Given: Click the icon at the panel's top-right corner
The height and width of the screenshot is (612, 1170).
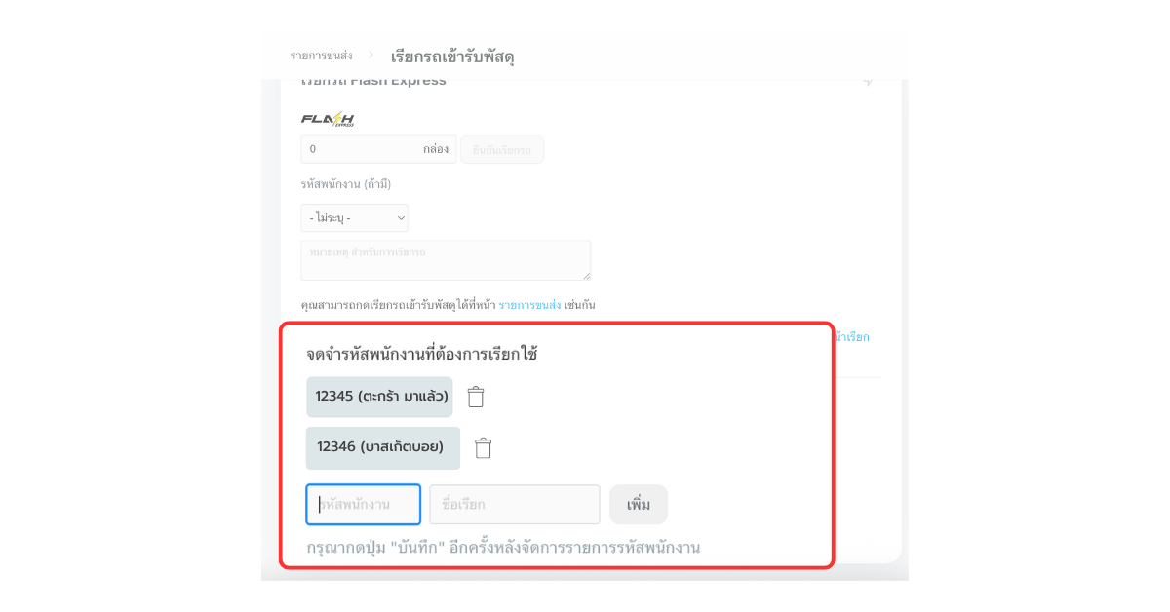Looking at the screenshot, I should pos(868,81).
